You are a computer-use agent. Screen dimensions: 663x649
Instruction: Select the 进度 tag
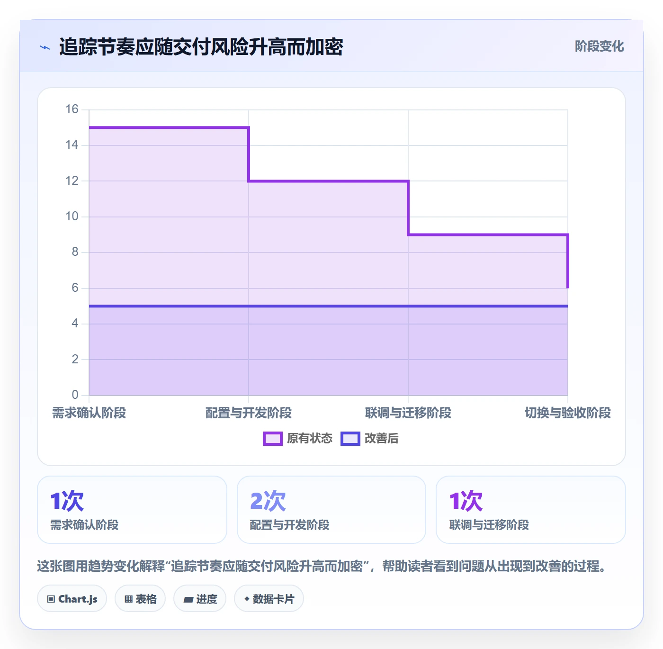tap(200, 599)
